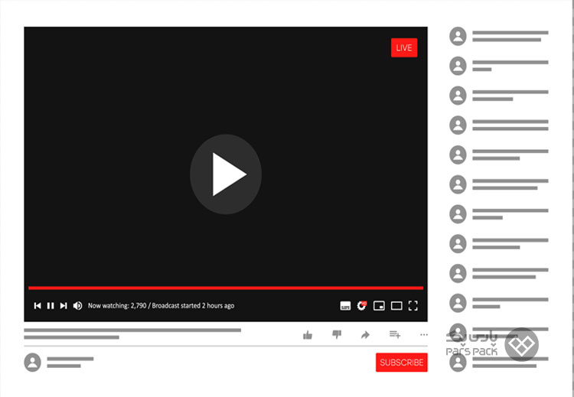Click the red LIVE badge
574x397 pixels.
(x=404, y=47)
